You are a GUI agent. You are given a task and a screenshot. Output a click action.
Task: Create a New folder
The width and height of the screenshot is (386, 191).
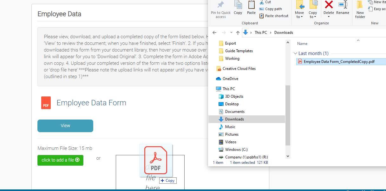pos(360,9)
